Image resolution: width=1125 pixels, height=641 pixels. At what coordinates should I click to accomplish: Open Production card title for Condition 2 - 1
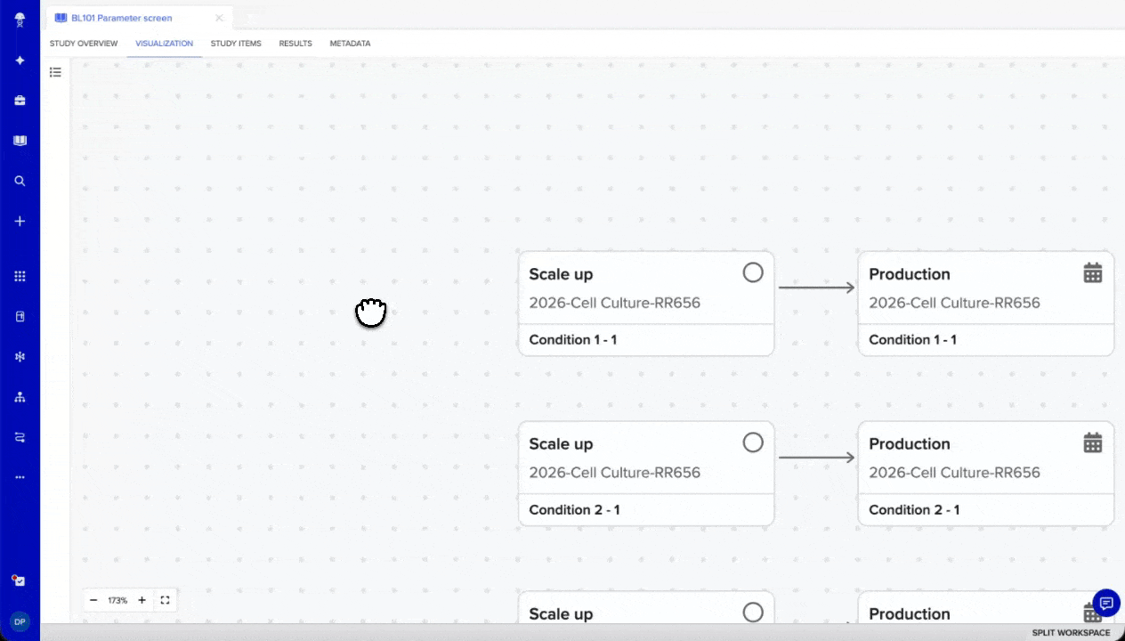[910, 444]
